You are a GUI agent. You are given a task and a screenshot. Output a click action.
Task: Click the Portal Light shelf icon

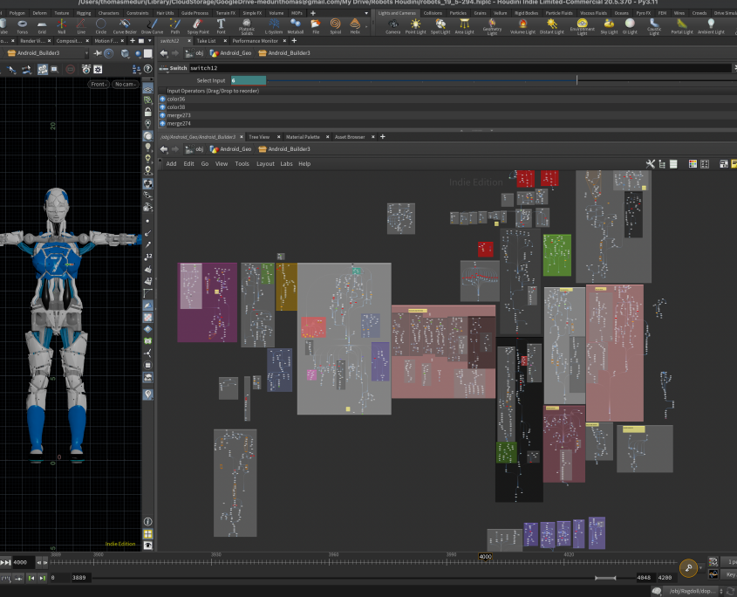(x=682, y=24)
